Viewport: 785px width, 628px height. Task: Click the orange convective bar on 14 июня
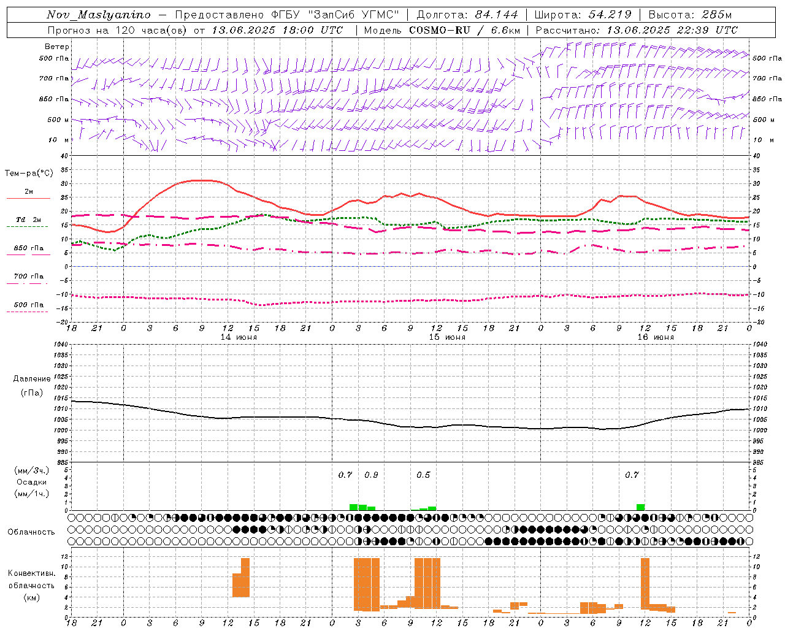pyautogui.click(x=241, y=578)
